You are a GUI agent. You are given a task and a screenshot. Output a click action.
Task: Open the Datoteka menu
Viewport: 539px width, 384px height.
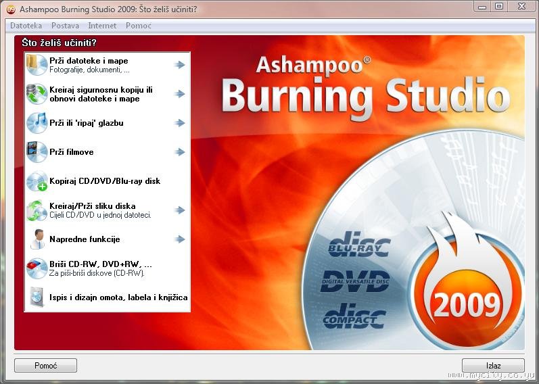click(26, 26)
